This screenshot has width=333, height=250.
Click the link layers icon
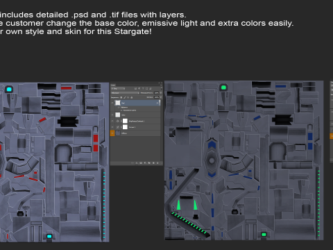pyautogui.click(x=133, y=162)
